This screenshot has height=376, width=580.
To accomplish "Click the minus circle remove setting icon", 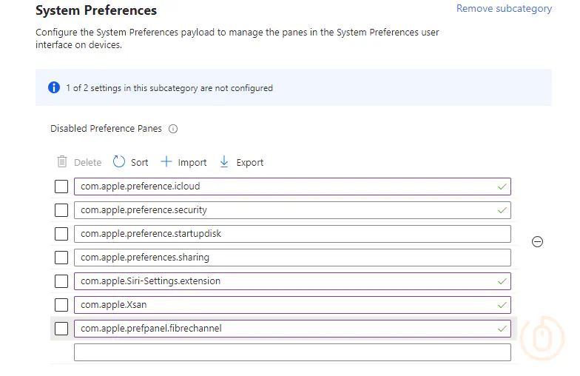I will [537, 241].
